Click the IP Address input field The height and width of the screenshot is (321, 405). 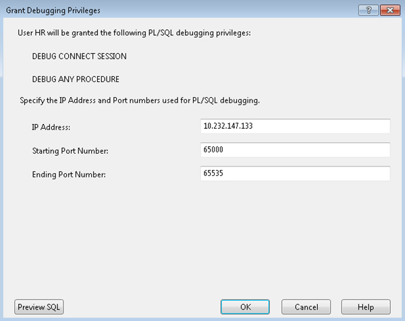coord(296,126)
